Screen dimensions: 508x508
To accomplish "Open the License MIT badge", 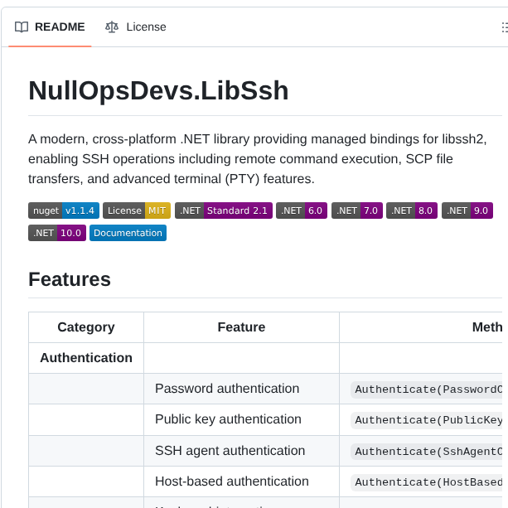I will click(137, 210).
